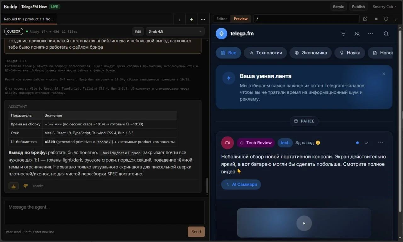Click the ".buildy/brief.json" inline code
Image resolution: width=403 pixels, height=242 pixels.
point(121,153)
